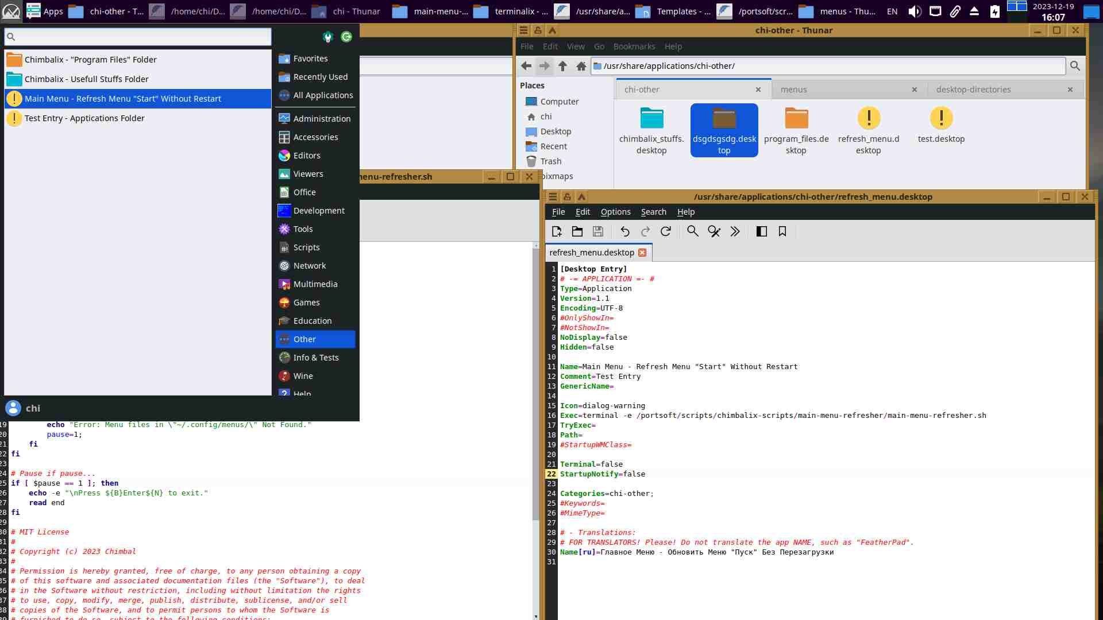Open the Options menu in the editor

click(615, 212)
